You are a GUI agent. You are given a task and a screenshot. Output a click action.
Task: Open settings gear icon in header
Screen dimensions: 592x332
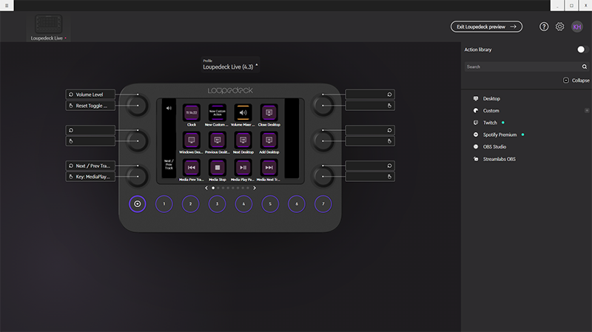pyautogui.click(x=560, y=27)
